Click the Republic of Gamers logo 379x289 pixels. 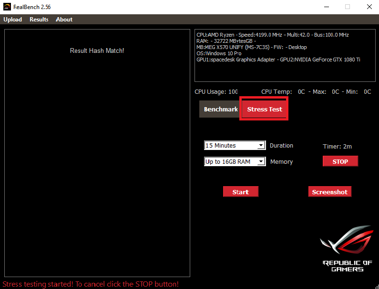[347, 249]
